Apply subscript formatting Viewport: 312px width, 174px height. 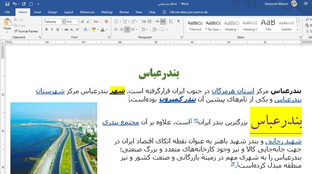(x=72, y=30)
